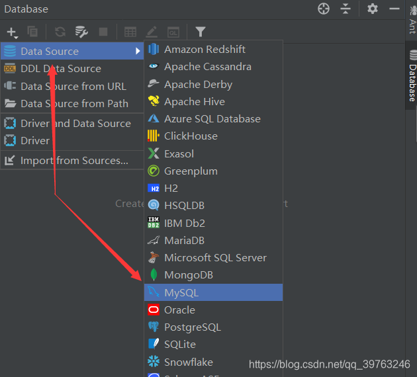Screen dimensions: 417x377
Task: Click the Amazon Redshift icon
Action: pyautogui.click(x=154, y=50)
